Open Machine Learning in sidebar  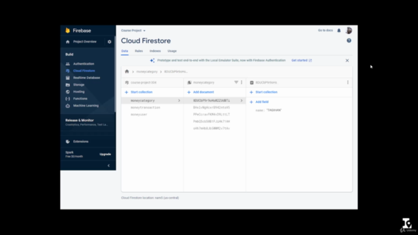pyautogui.click(x=86, y=106)
